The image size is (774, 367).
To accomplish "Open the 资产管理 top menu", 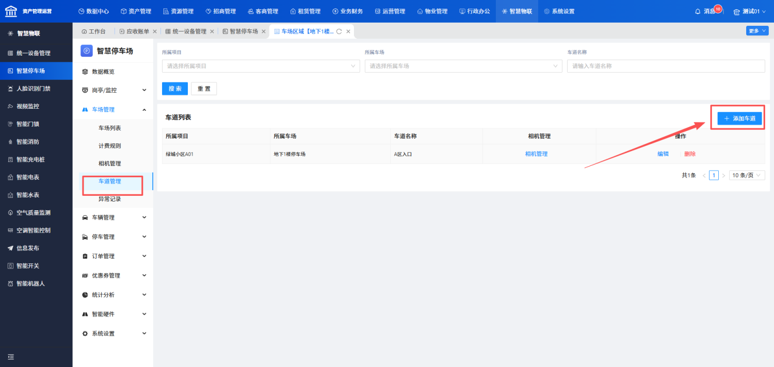I will click(x=136, y=11).
